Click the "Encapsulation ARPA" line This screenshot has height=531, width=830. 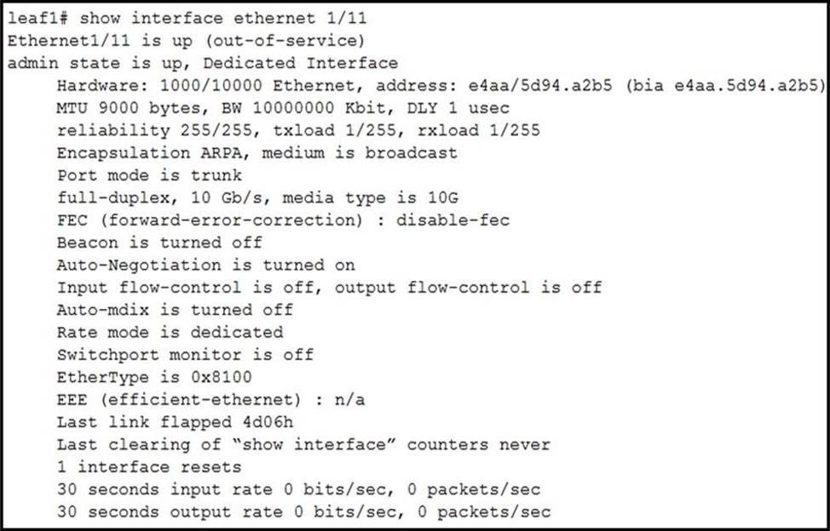[256, 153]
